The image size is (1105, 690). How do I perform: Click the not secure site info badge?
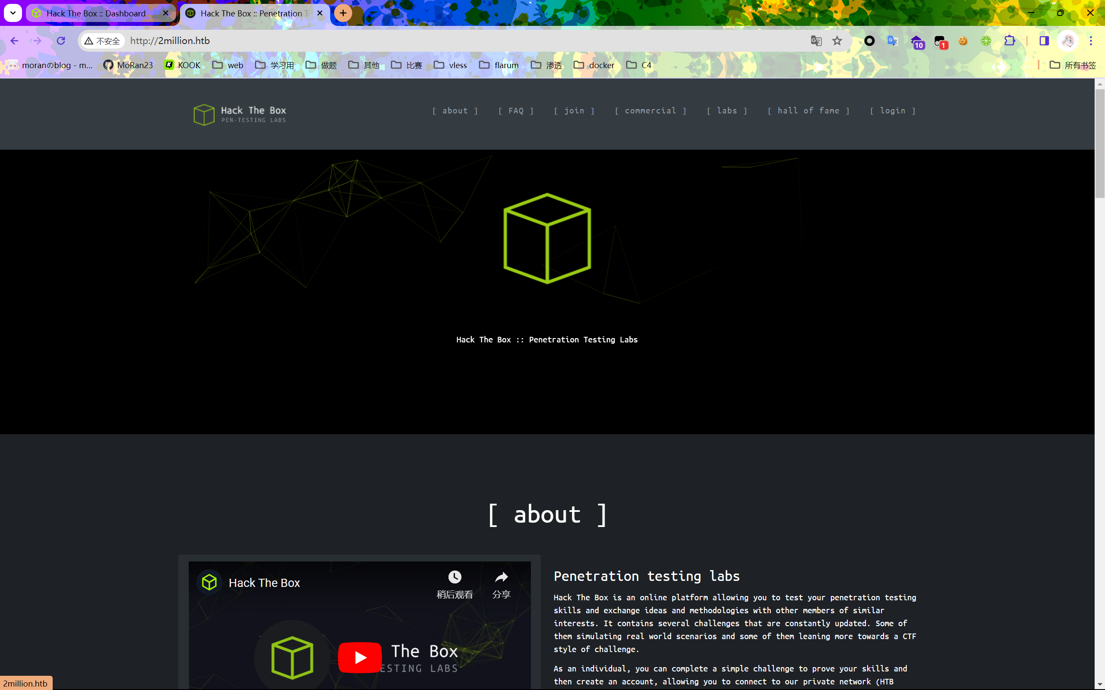pos(102,41)
